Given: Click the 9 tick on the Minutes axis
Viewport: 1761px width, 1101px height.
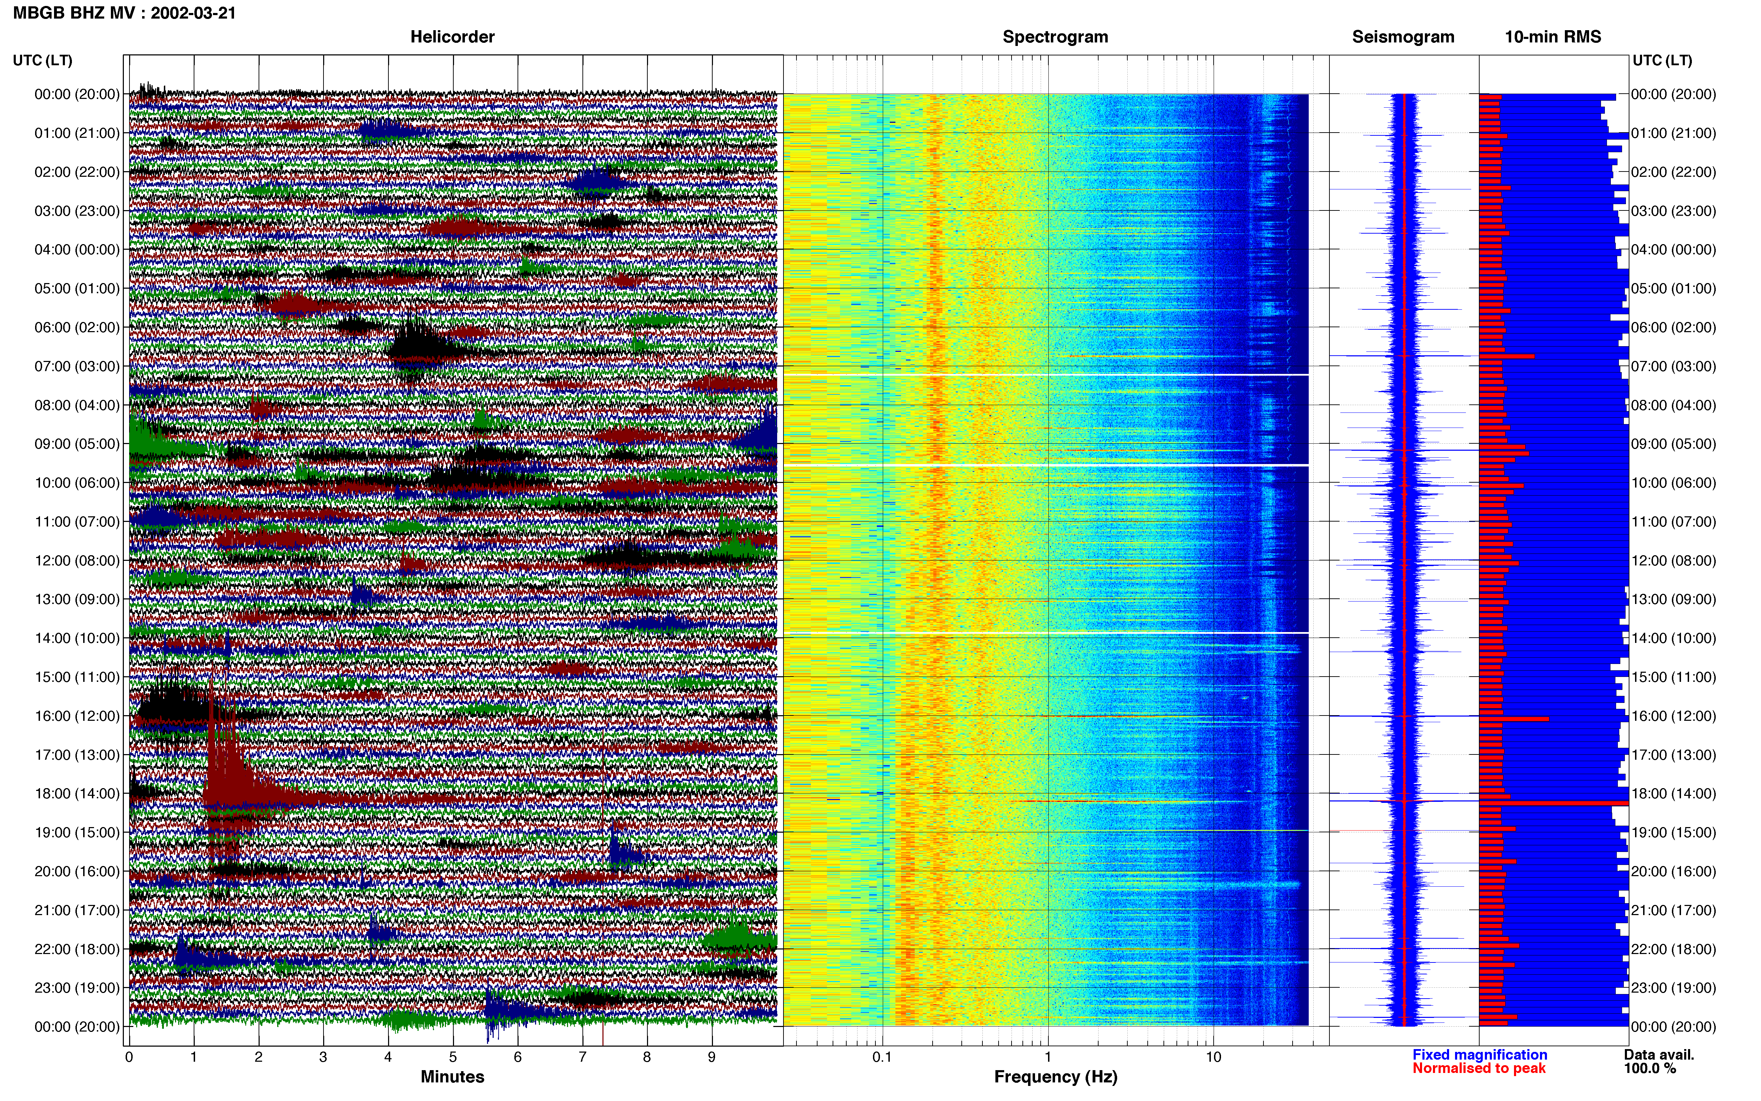Looking at the screenshot, I should point(712,1056).
